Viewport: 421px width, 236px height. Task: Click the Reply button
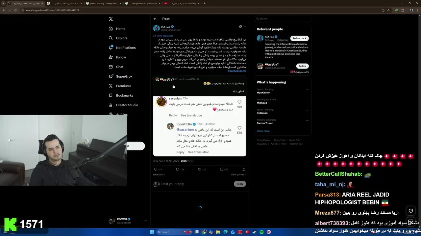[240, 184]
